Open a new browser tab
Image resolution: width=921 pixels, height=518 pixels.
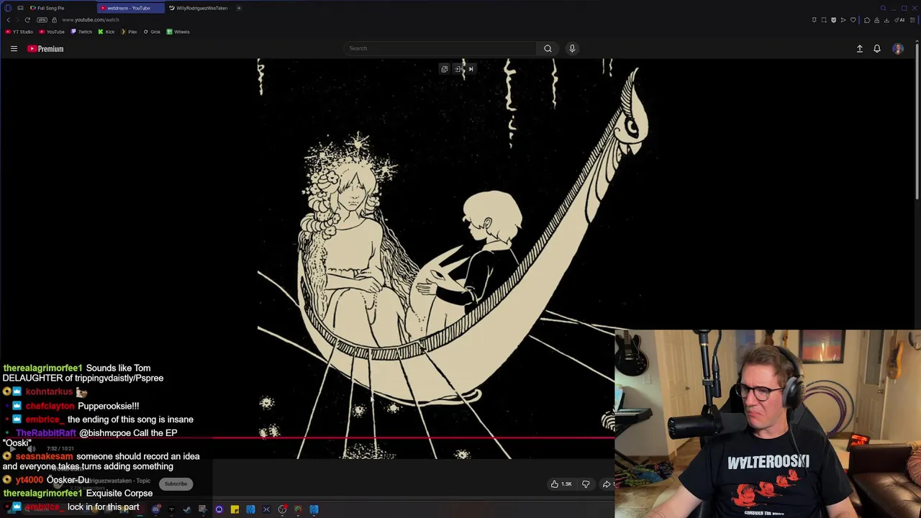click(x=239, y=8)
